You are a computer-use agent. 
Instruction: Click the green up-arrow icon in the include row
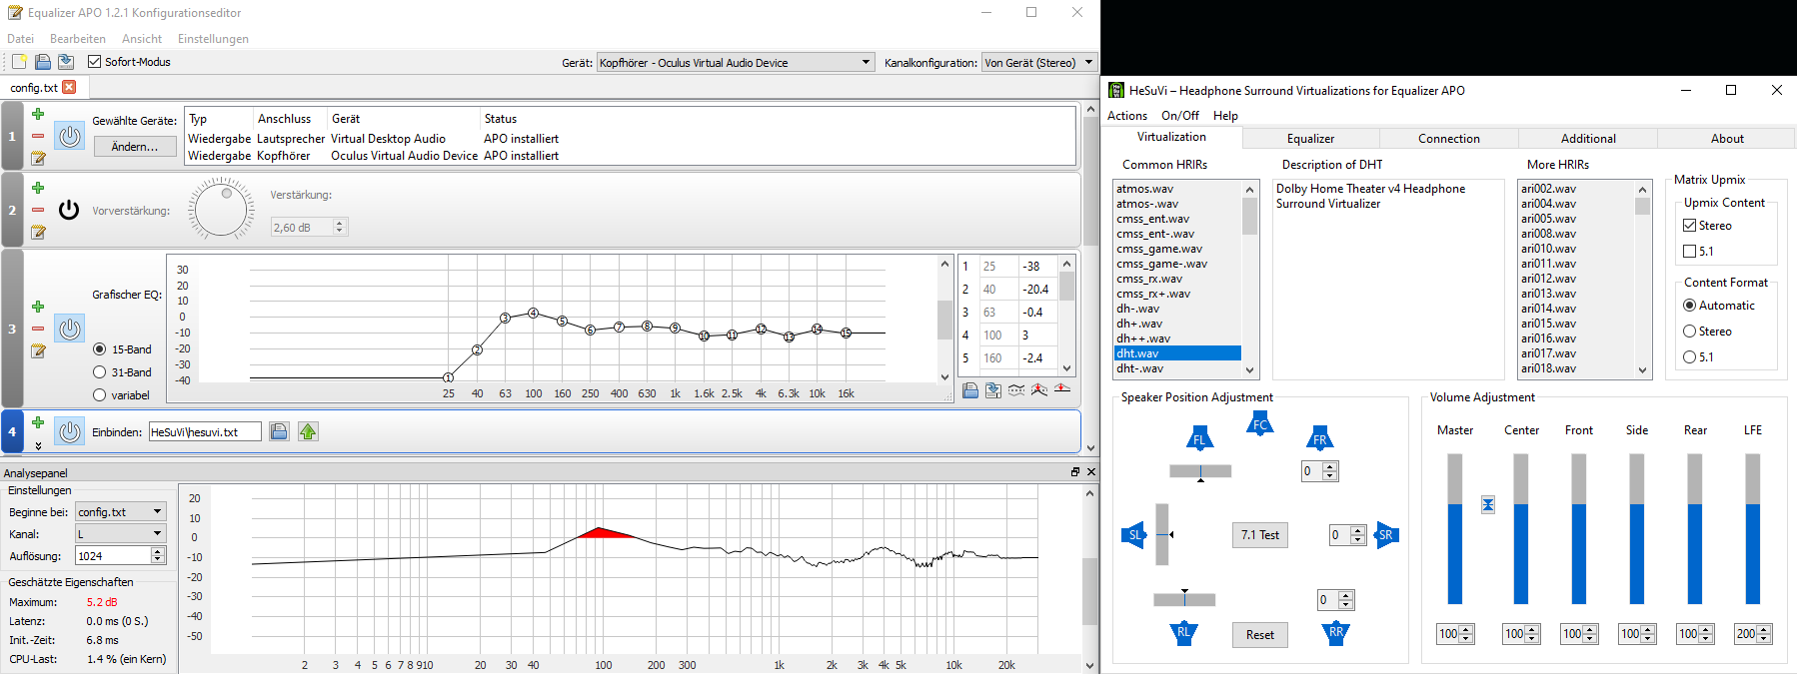(x=308, y=431)
